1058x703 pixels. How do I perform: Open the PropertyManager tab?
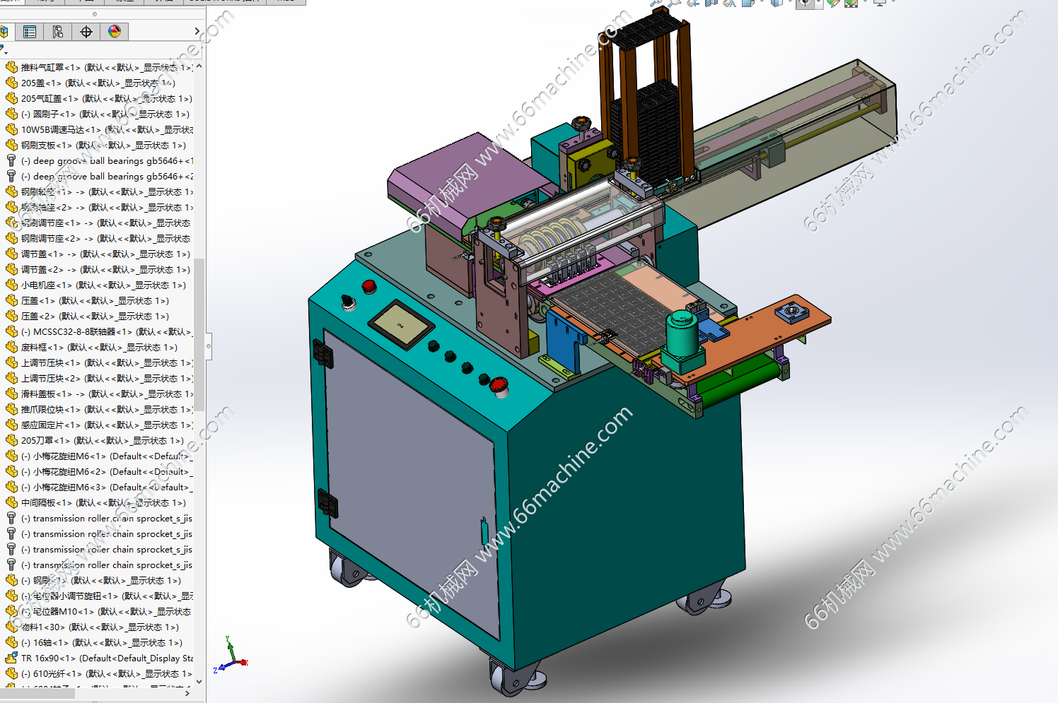click(30, 32)
